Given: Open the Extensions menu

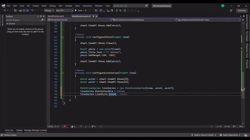Looking at the screenshot, I should click(87, 6).
